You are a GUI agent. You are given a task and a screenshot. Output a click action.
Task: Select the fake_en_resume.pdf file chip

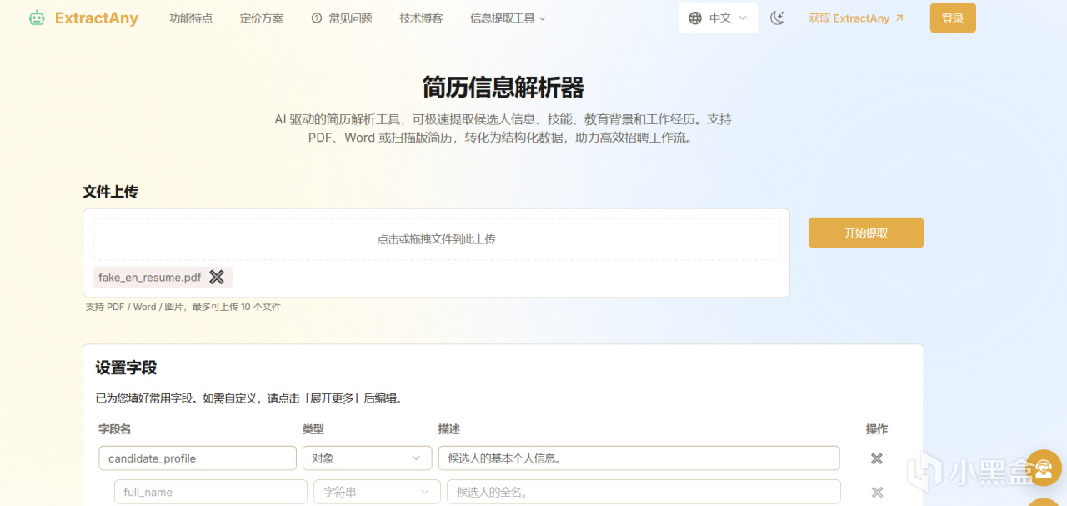(162, 277)
